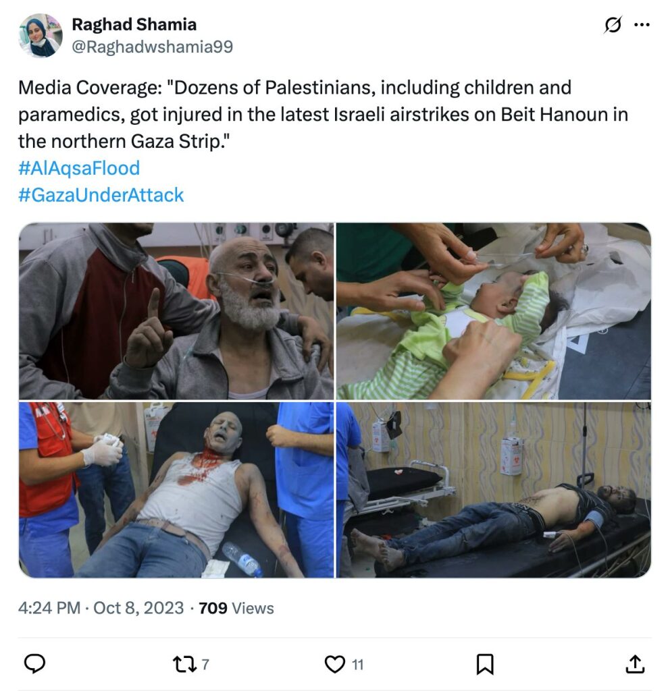View the 709 Views count
Viewport: 670px width, 691px height.
pos(236,608)
